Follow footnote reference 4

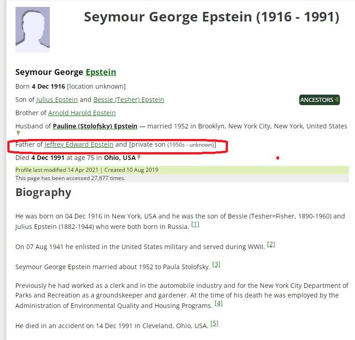point(218,303)
